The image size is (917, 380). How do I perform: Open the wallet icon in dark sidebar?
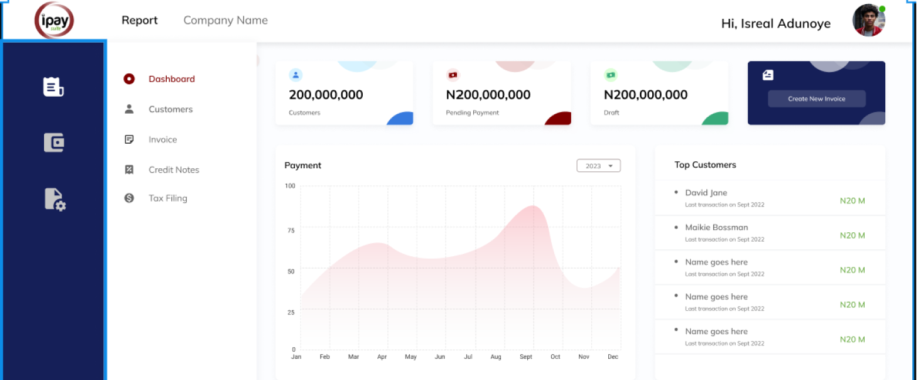tap(54, 142)
